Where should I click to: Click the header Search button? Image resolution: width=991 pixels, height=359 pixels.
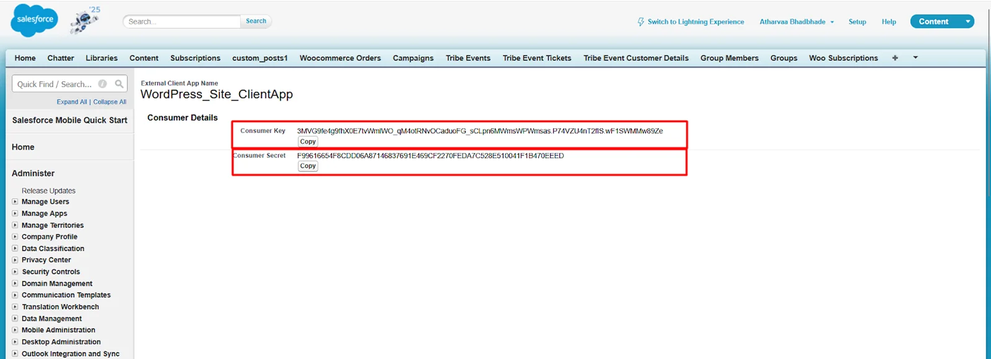[256, 21]
